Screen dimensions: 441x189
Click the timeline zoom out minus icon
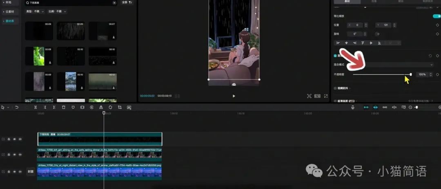pos(410,107)
